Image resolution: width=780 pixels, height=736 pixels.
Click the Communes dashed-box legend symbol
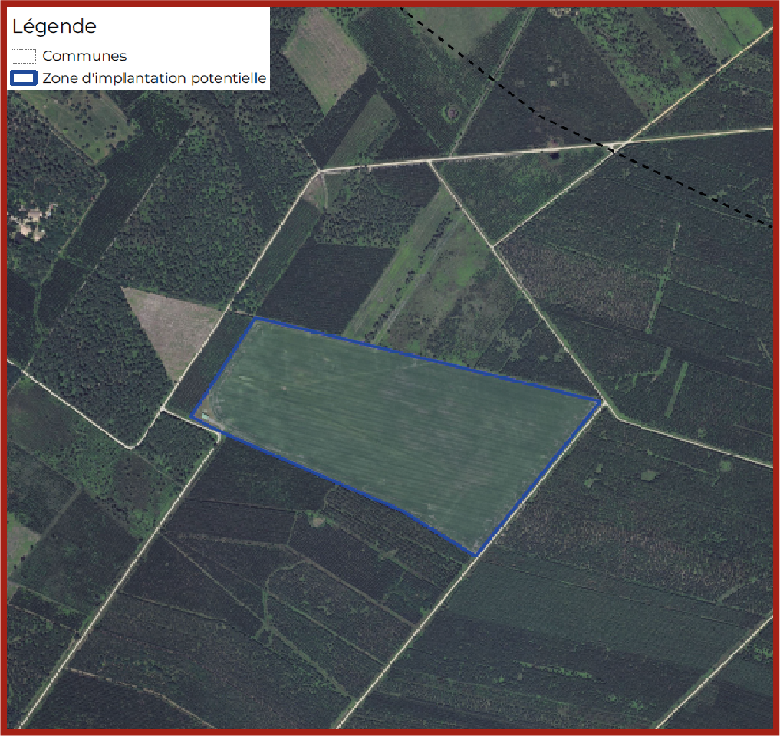click(x=25, y=56)
